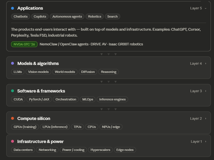Click the Infrastructure & power heading

[40, 142]
